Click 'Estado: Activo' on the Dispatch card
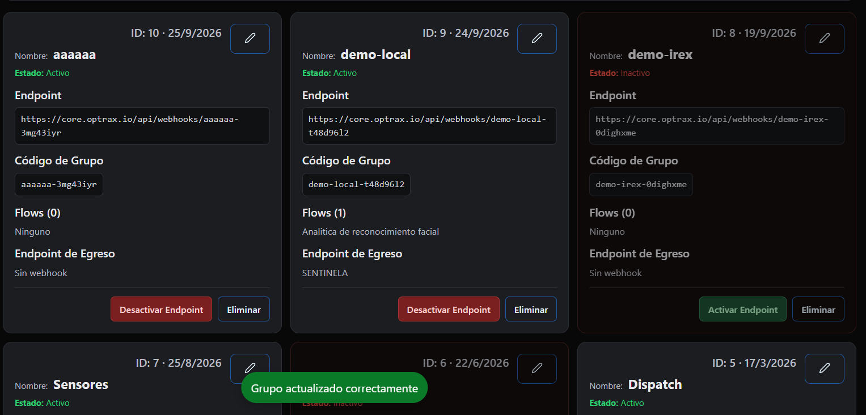 point(616,403)
